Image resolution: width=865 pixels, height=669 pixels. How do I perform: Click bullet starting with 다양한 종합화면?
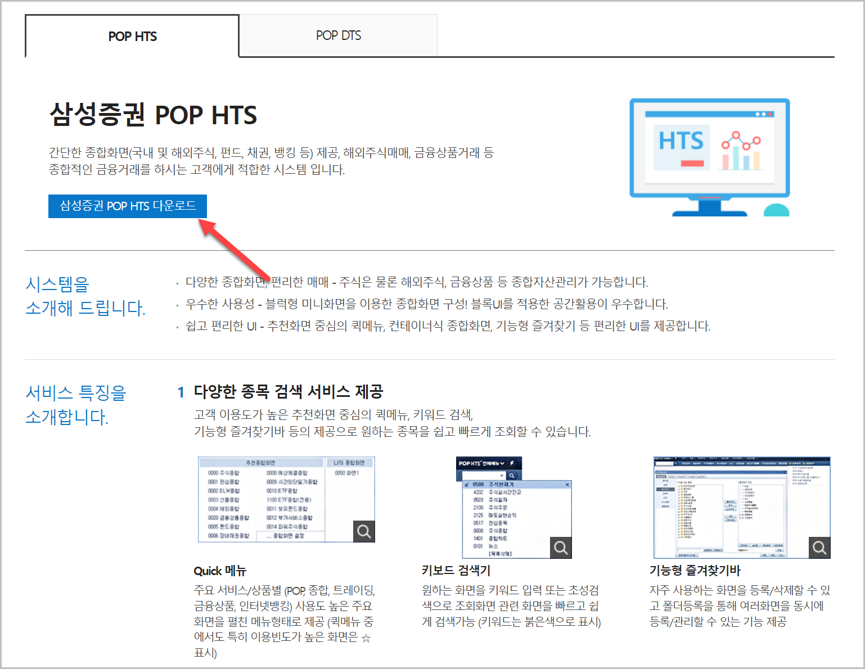[417, 282]
